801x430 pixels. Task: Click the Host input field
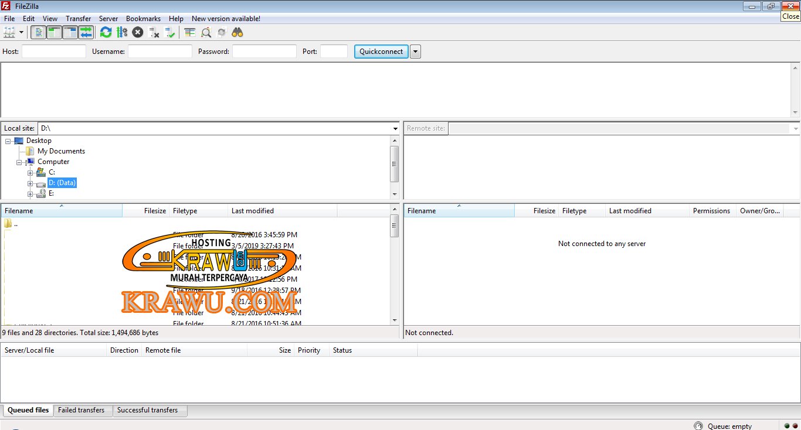tap(54, 52)
